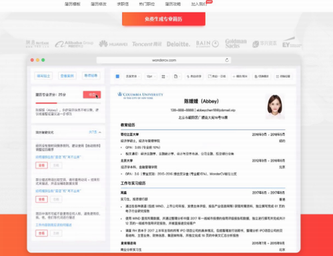
Task: Click the 教育经历 section heading
Action: [128, 125]
